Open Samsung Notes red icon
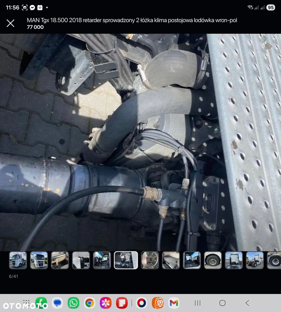 (122, 303)
